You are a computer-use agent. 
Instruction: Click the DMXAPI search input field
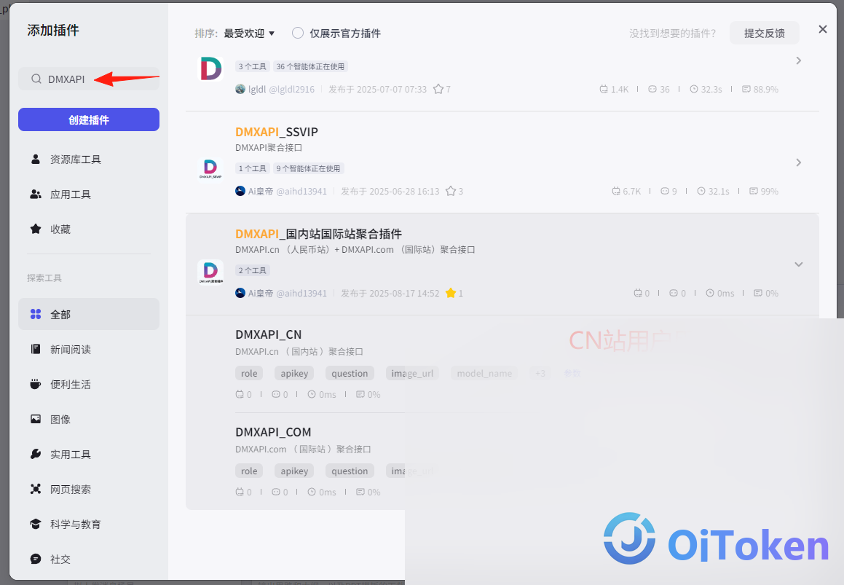[x=89, y=79]
